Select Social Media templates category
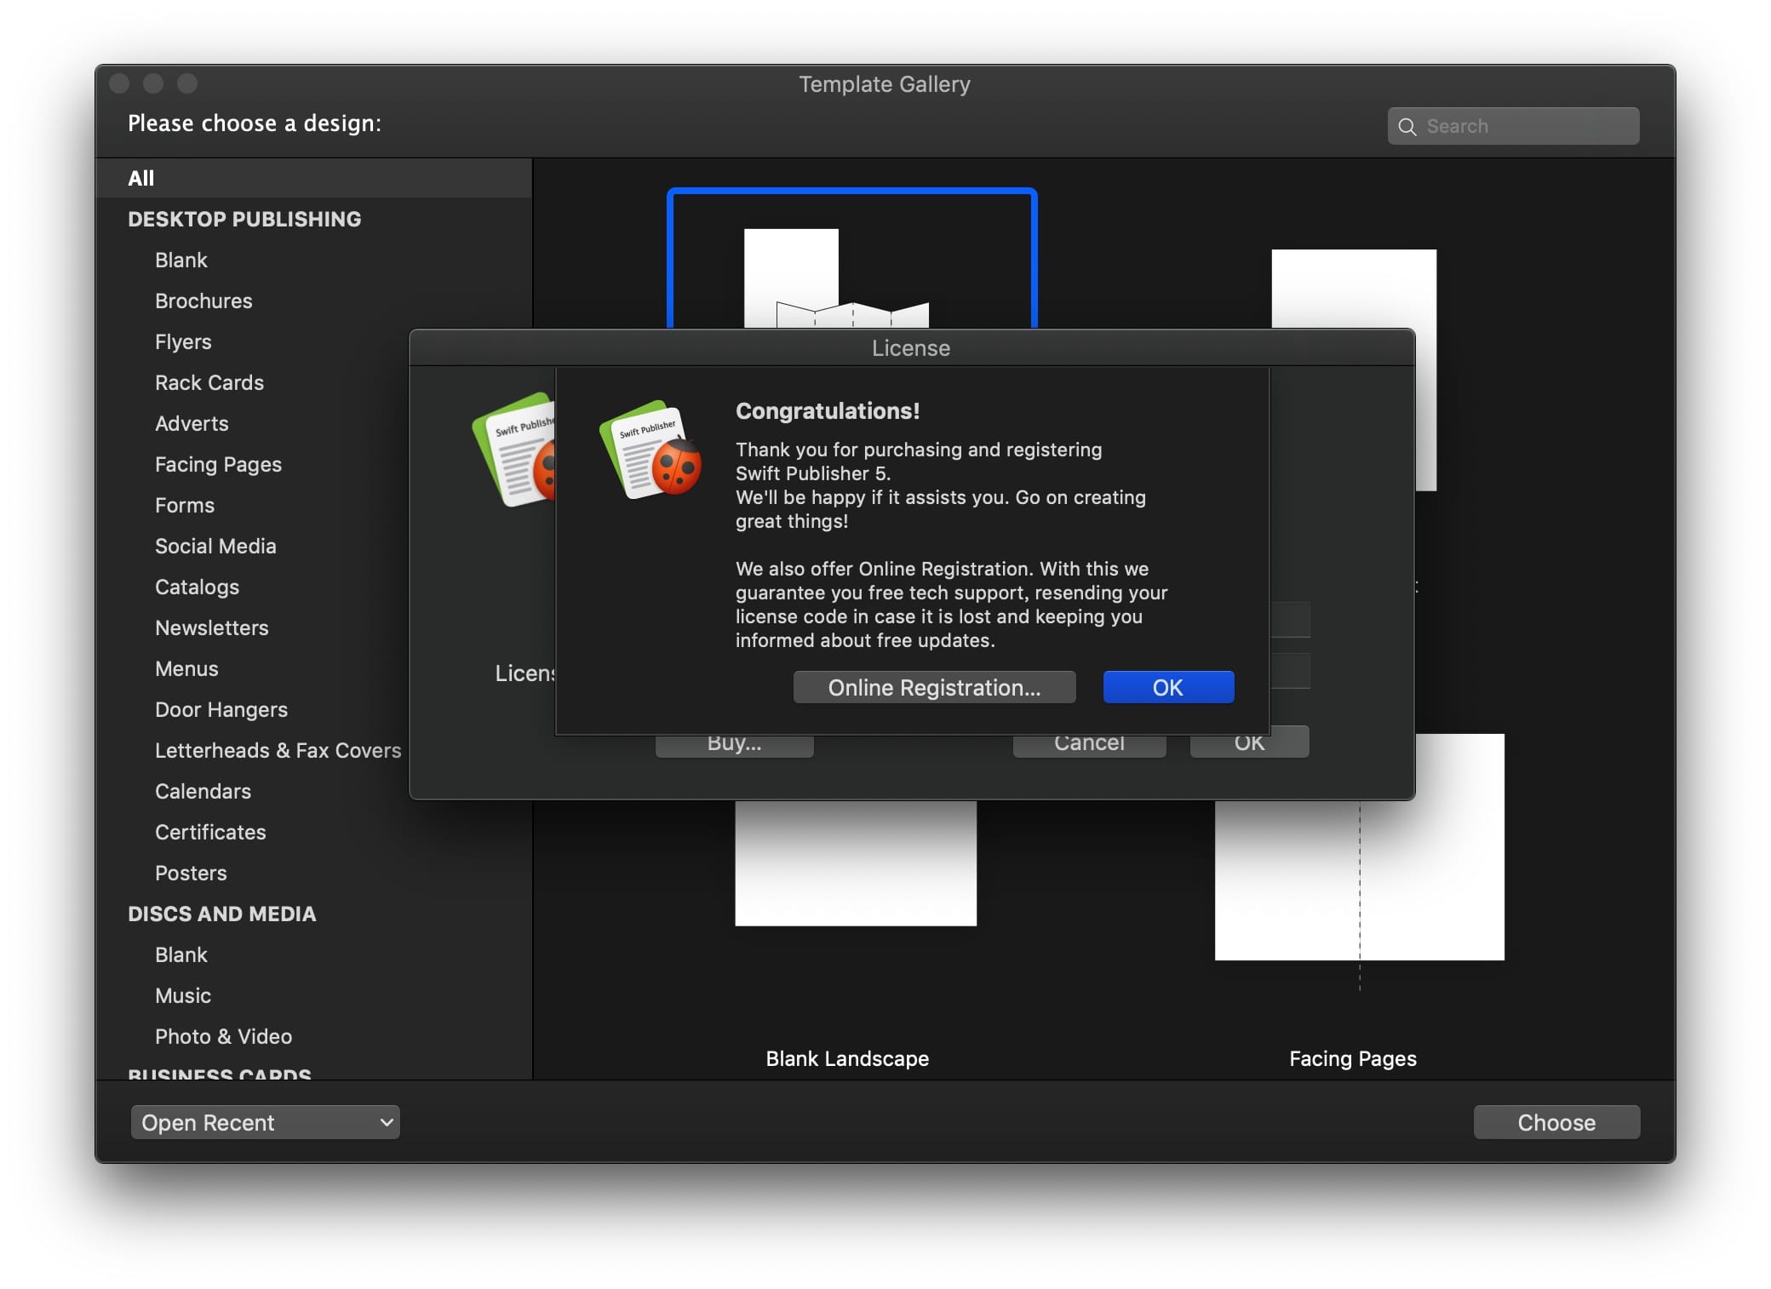1771x1289 pixels. pyautogui.click(x=215, y=546)
